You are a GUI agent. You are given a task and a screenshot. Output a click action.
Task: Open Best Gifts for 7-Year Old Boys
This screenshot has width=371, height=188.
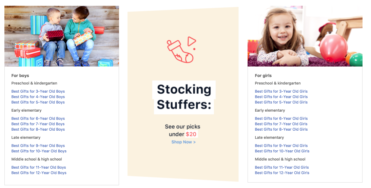point(38,124)
